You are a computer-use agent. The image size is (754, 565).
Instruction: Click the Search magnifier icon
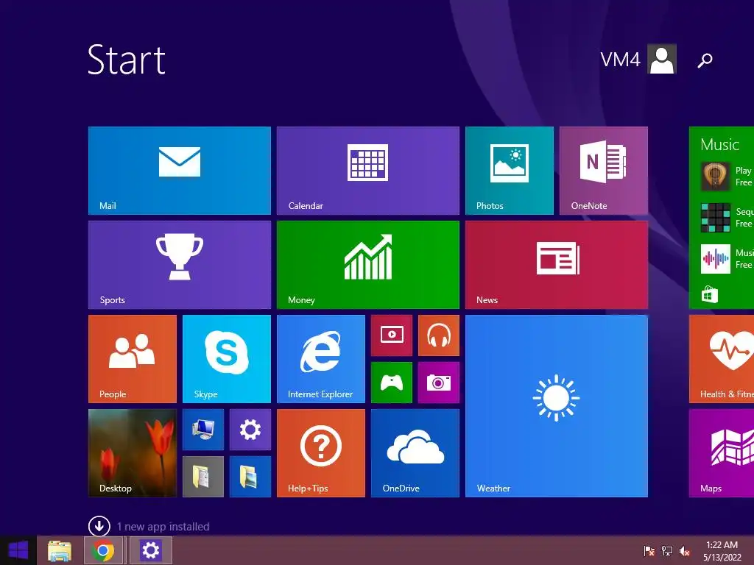(705, 60)
